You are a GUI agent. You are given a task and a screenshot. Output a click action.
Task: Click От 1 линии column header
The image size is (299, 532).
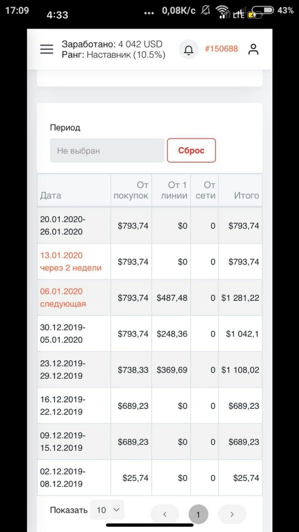[171, 190]
